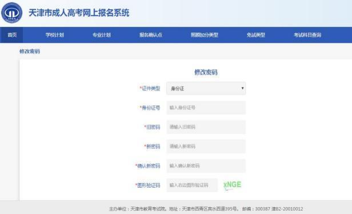
Task: Click the 修改密码 form heading
Action: coord(206,72)
